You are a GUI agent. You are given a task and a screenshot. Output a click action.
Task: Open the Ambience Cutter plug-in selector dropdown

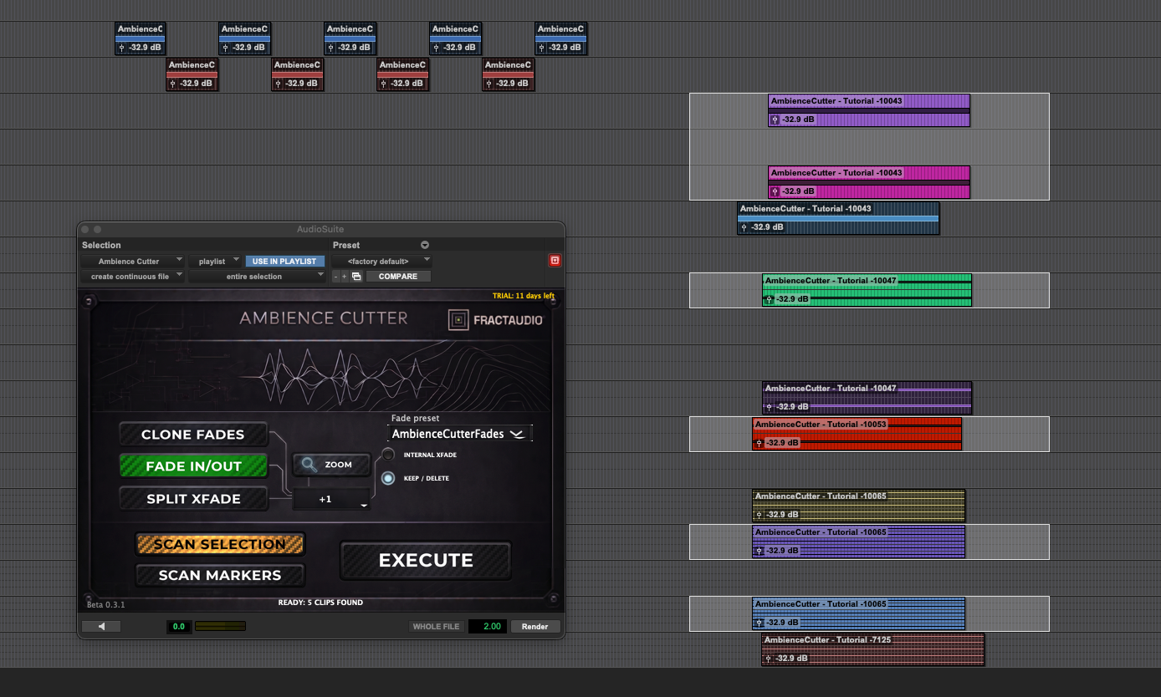(x=133, y=262)
